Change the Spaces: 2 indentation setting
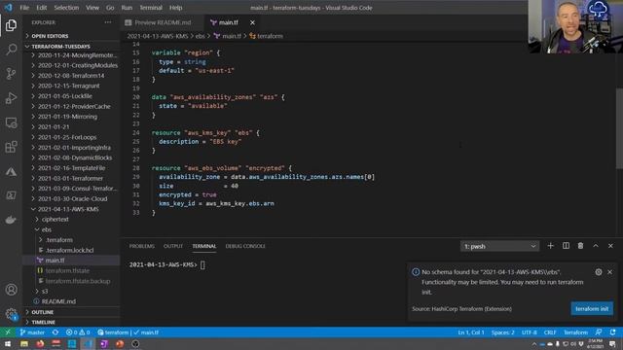623x350 pixels. pos(502,332)
